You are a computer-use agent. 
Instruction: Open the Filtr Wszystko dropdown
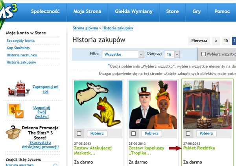pyautogui.click(x=123, y=54)
